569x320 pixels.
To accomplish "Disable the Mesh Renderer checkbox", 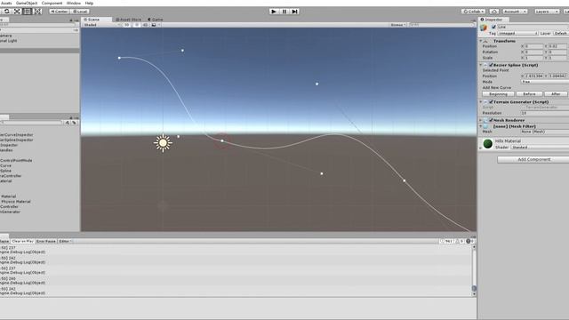I will (x=491, y=120).
